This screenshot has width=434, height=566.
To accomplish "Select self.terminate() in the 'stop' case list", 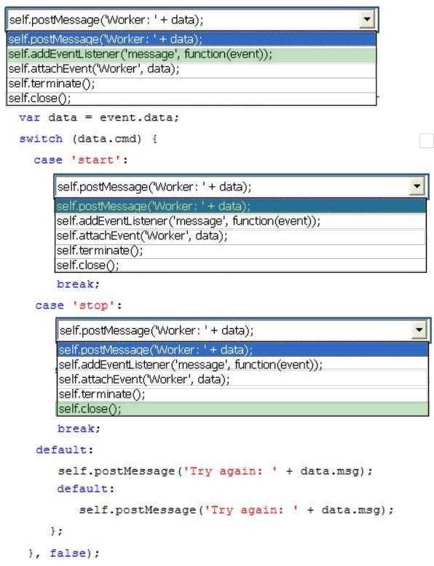I will [x=243, y=394].
